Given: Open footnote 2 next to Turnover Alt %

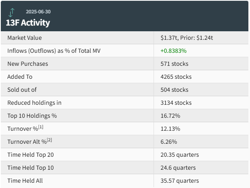Looking at the screenshot, I should click(x=49, y=140).
